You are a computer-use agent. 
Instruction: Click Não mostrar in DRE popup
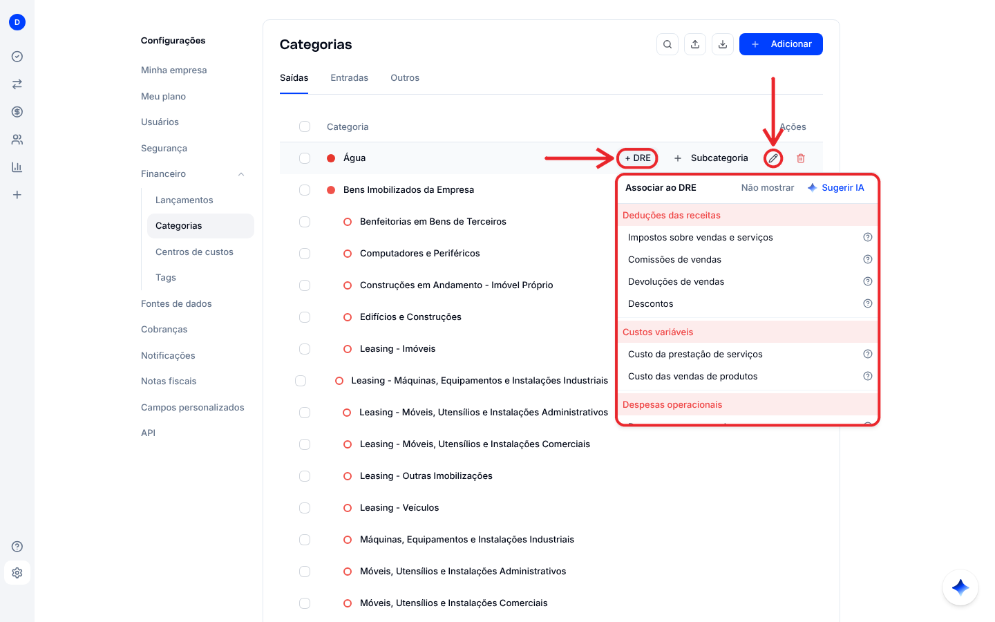point(768,188)
